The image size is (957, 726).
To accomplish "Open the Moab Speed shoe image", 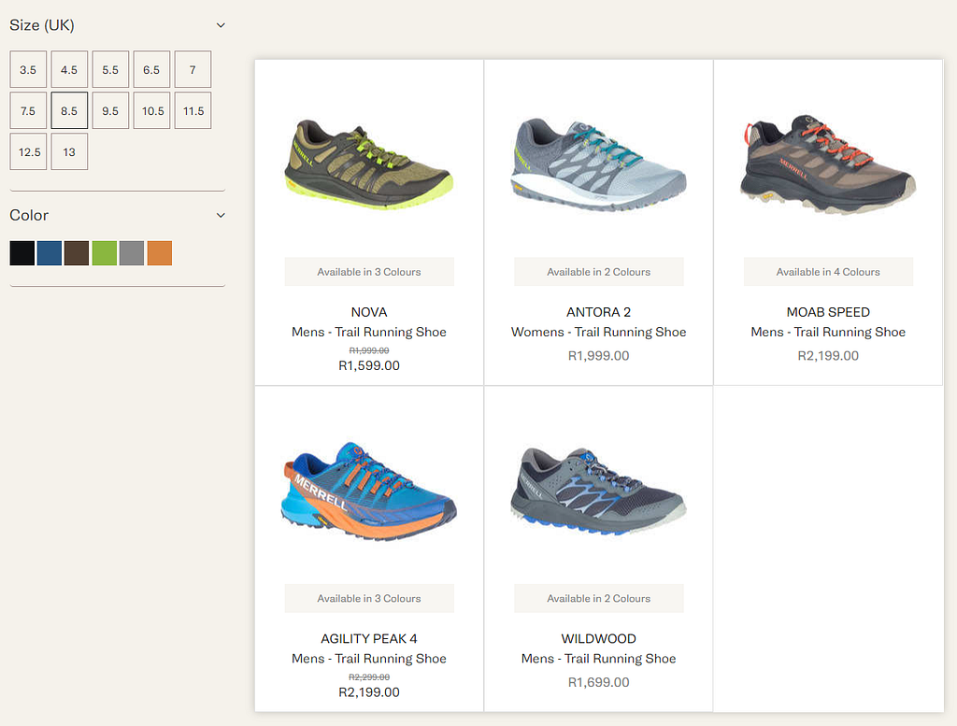I will [x=828, y=164].
